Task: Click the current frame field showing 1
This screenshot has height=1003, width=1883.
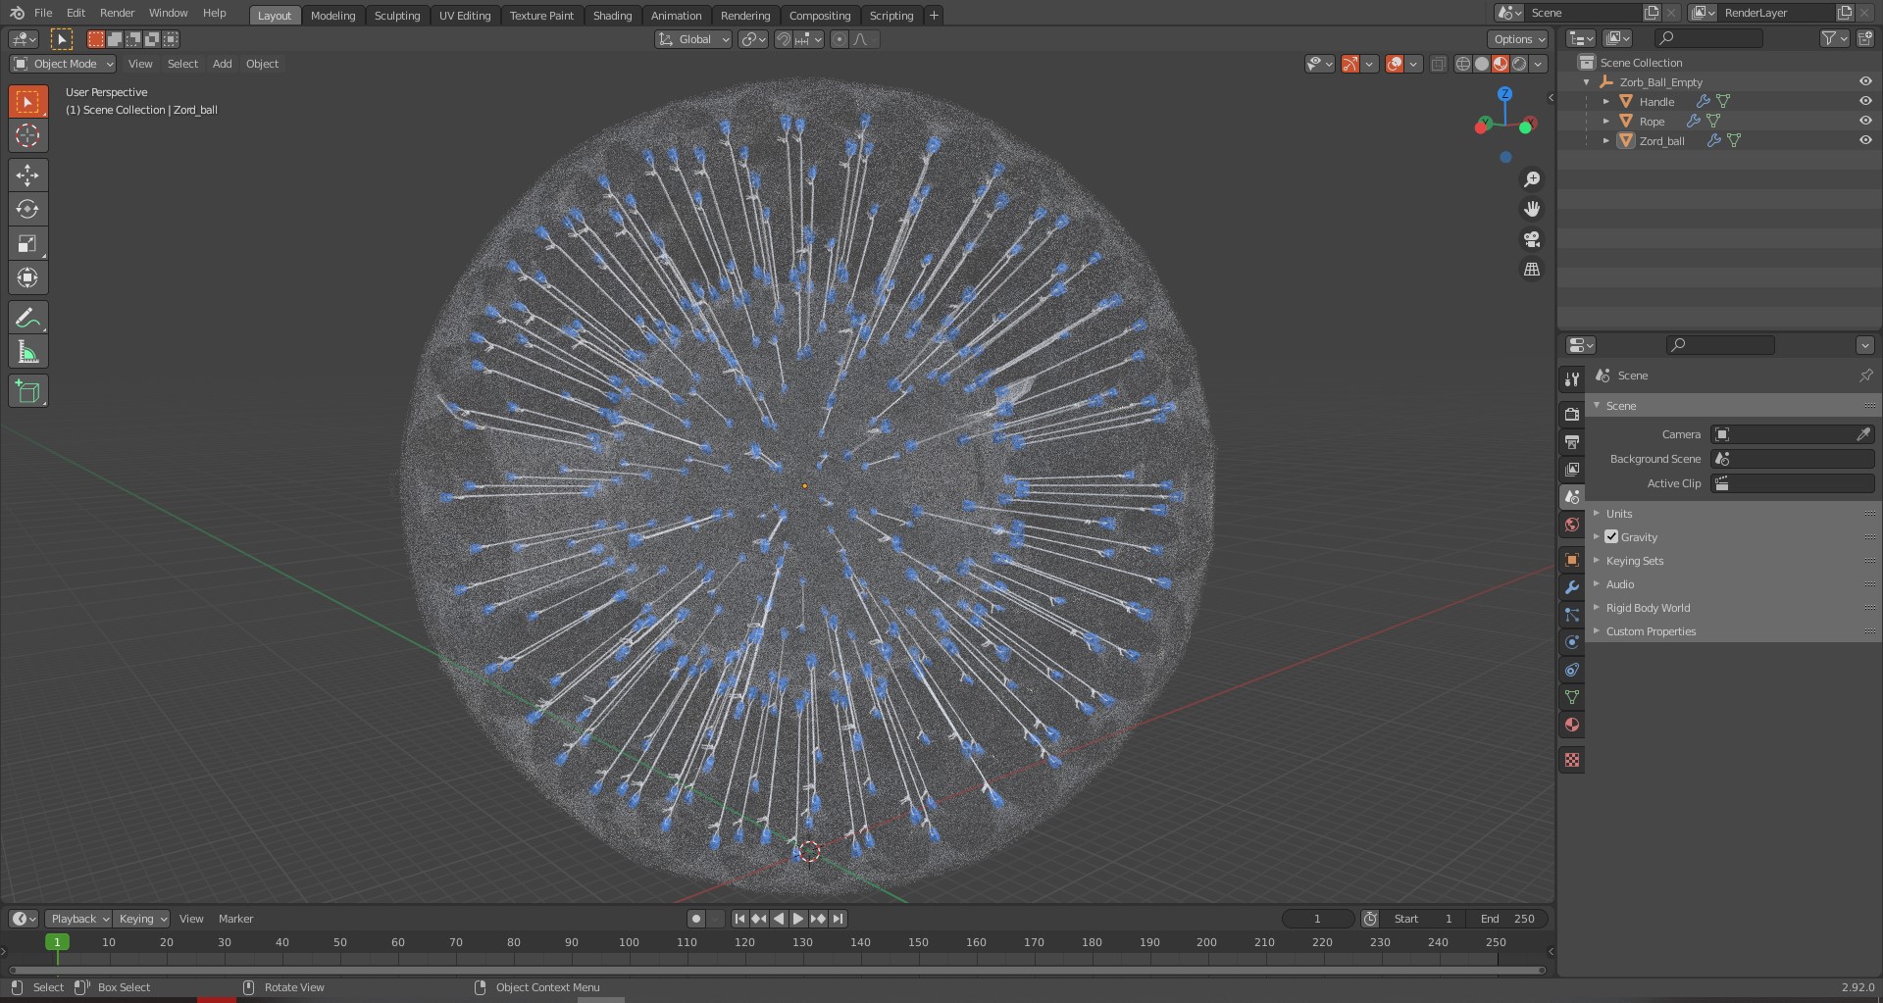Action: 1318,919
